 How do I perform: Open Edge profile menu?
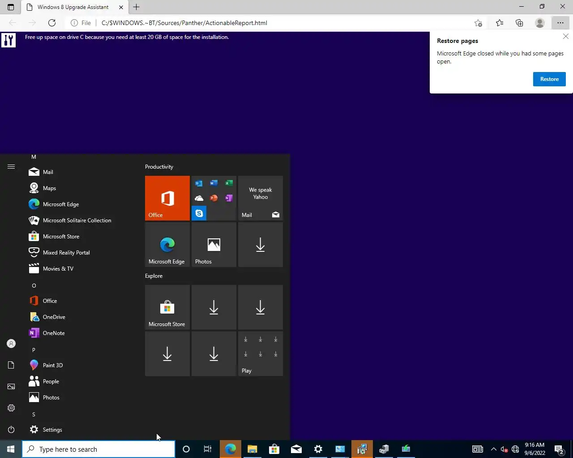[540, 23]
